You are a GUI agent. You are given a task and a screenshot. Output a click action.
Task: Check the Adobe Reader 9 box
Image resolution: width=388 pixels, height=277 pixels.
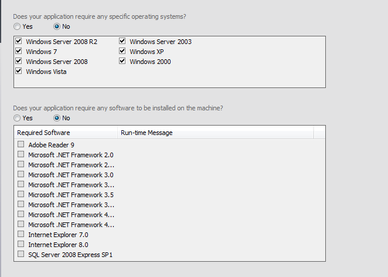click(21, 144)
